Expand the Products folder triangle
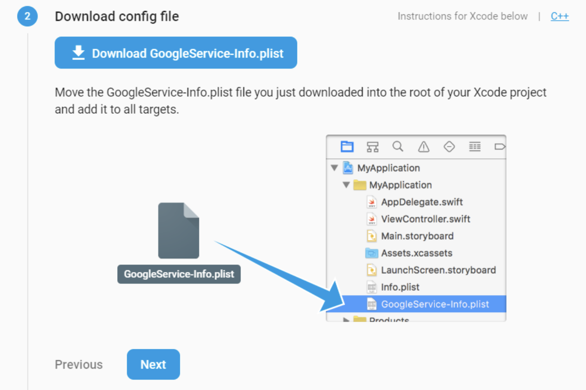The width and height of the screenshot is (586, 390). pos(346,320)
